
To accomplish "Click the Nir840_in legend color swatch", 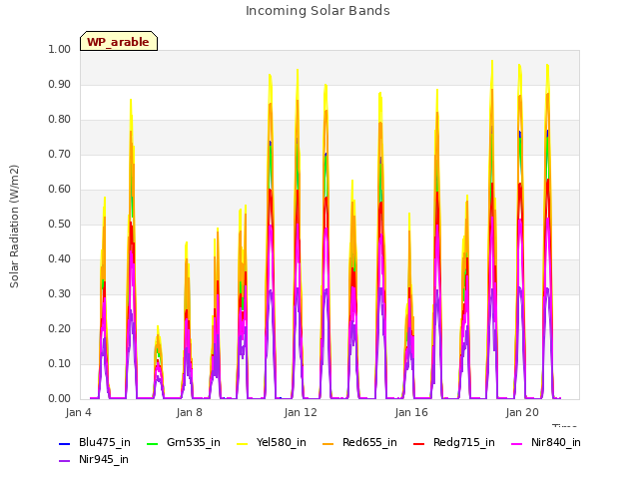I will [517, 443].
